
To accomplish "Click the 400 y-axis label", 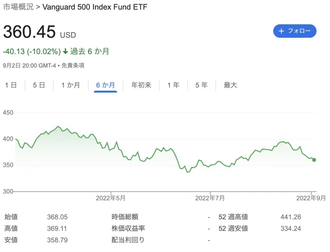I will [8, 139].
